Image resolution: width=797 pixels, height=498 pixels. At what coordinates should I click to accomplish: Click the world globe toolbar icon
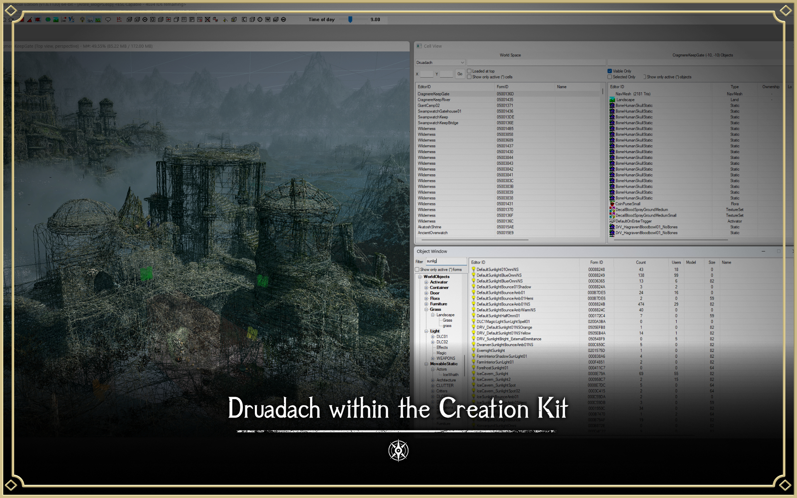pos(48,20)
